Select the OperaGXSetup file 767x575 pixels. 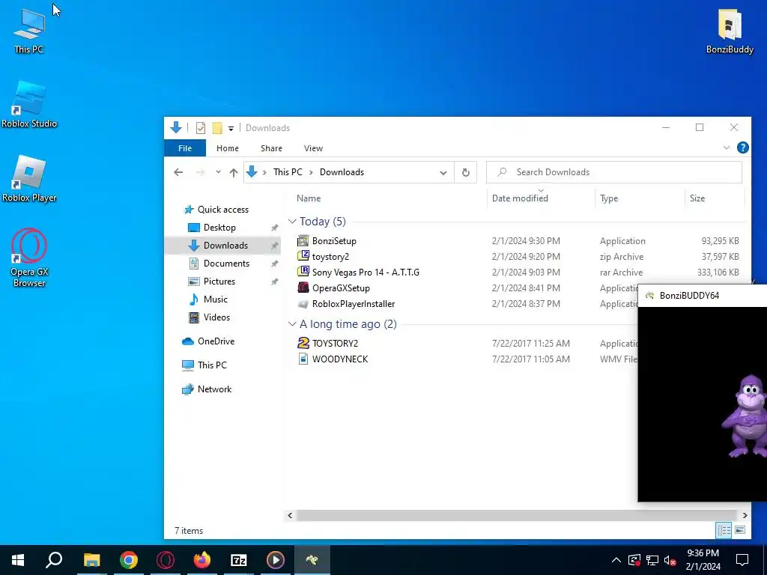(x=341, y=287)
